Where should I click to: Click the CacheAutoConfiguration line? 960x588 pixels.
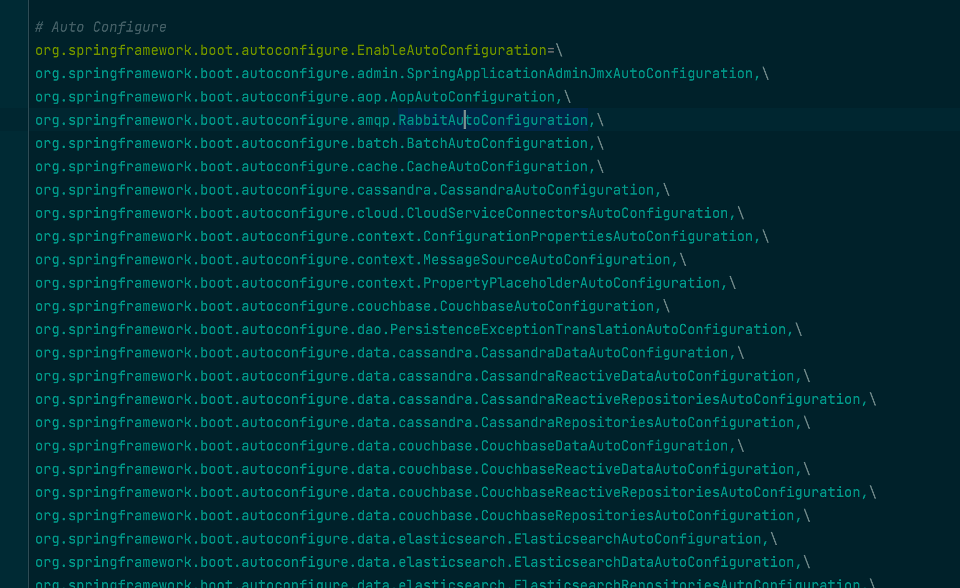(x=320, y=167)
